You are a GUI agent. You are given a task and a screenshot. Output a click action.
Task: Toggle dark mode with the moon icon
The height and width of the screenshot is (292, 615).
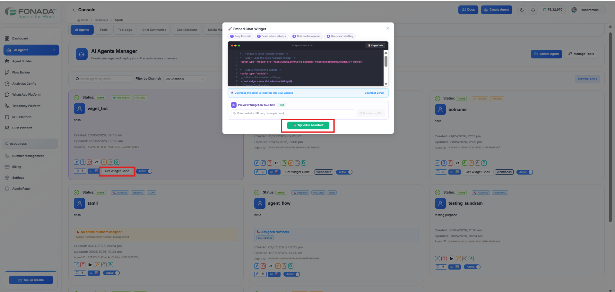522,10
